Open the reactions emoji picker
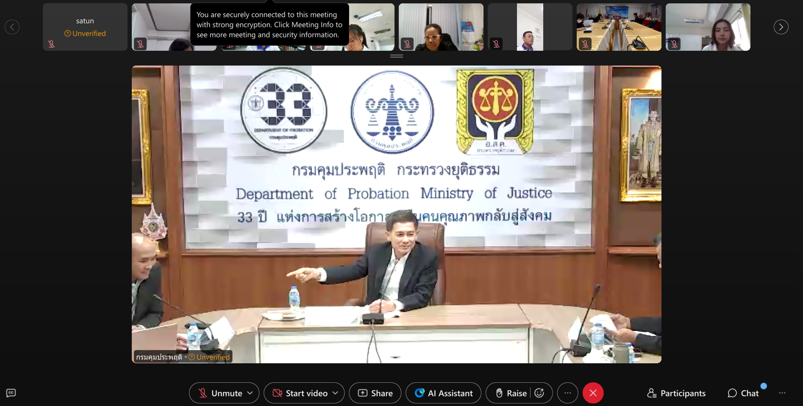The height and width of the screenshot is (406, 803). click(539, 393)
